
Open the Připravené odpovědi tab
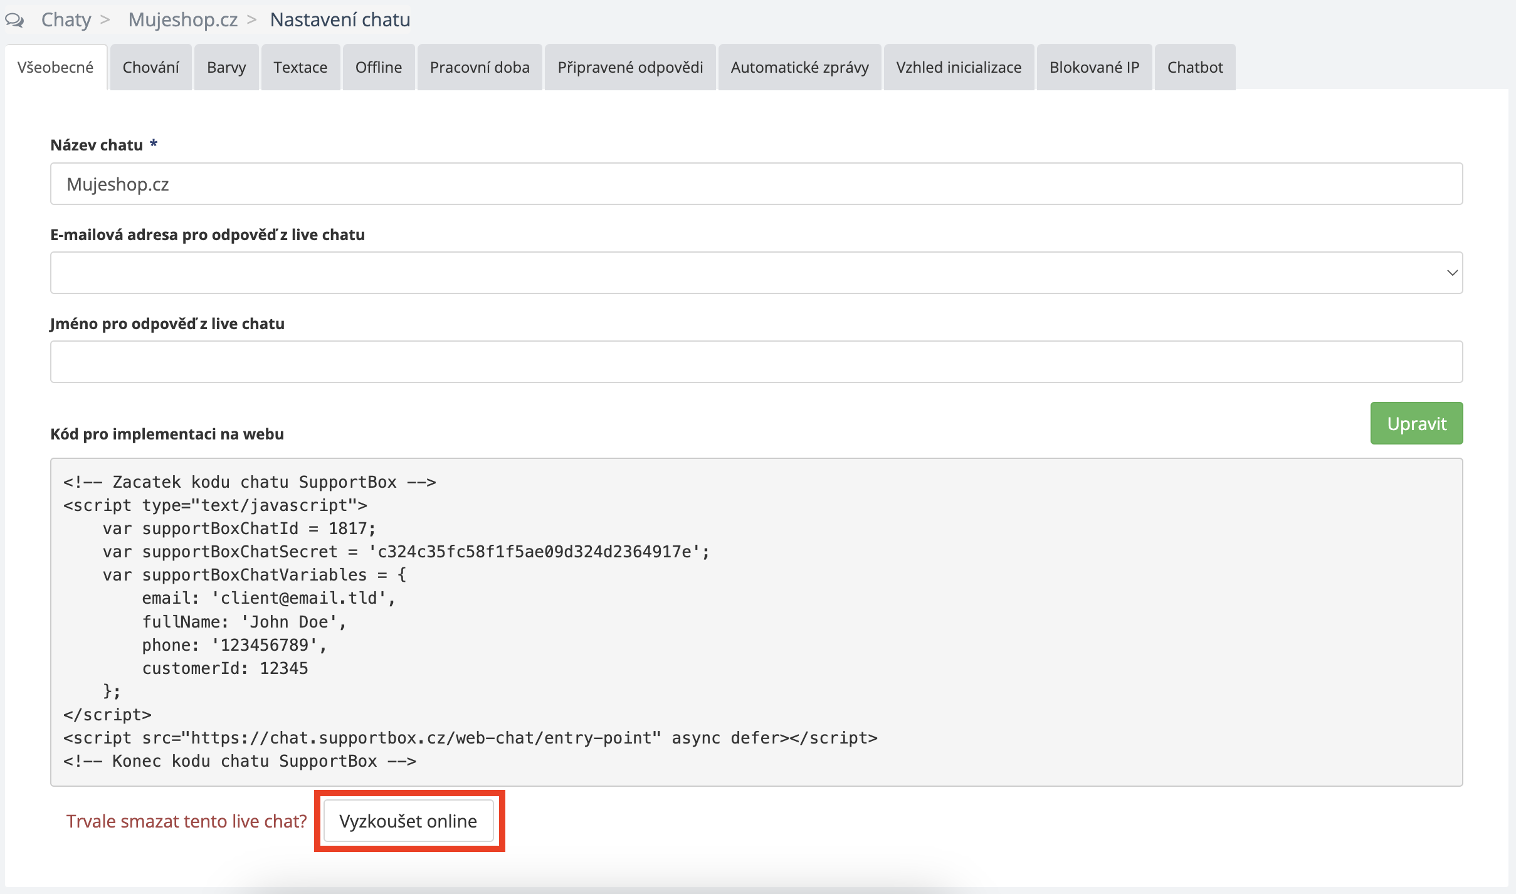630,67
